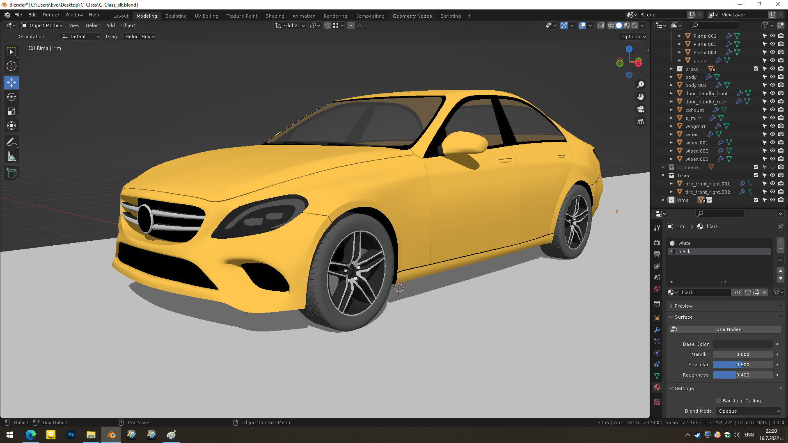
Task: Adjust the Roughness slider
Action: (x=742, y=375)
